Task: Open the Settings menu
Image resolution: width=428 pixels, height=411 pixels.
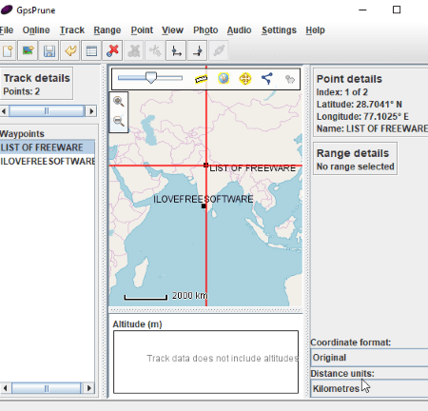Action: coord(279,30)
